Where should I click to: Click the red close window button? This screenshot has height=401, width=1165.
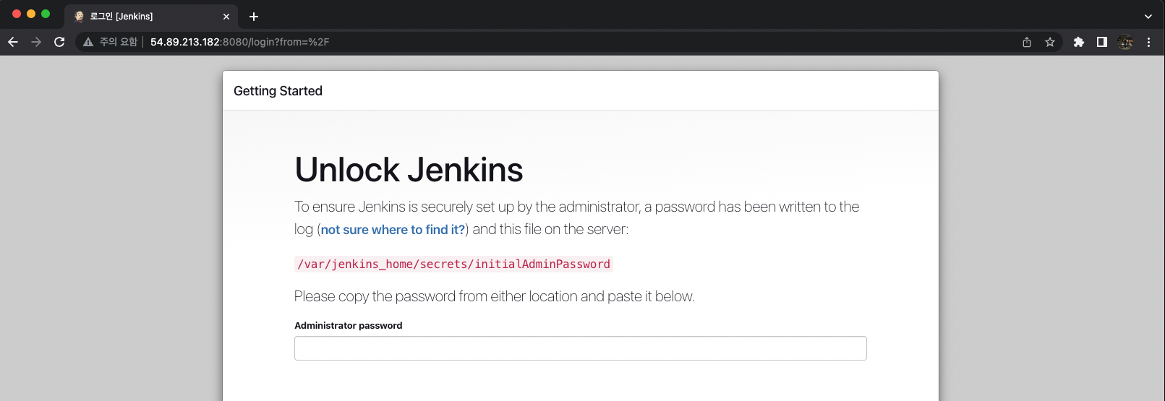pyautogui.click(x=17, y=14)
